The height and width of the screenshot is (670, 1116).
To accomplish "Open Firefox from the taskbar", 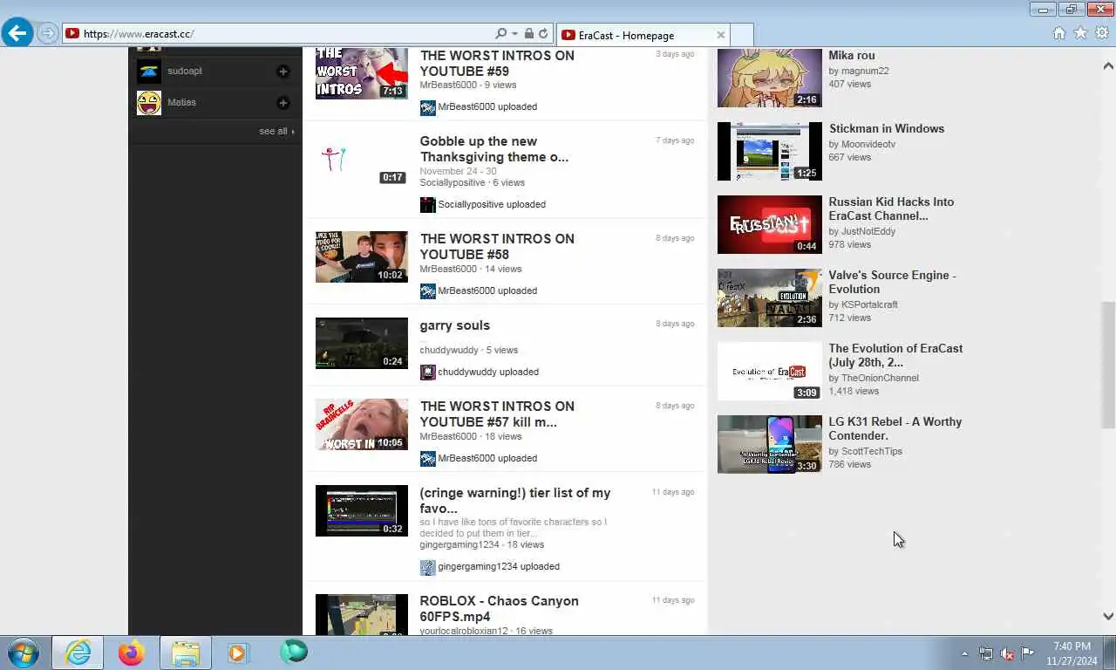I will [x=132, y=653].
